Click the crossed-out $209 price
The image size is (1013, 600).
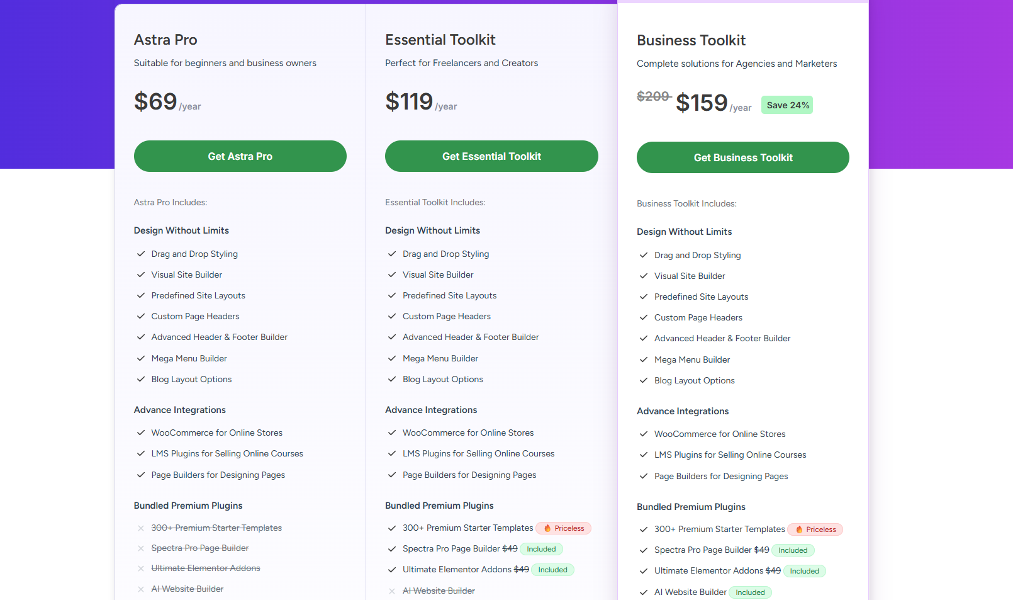click(x=654, y=96)
